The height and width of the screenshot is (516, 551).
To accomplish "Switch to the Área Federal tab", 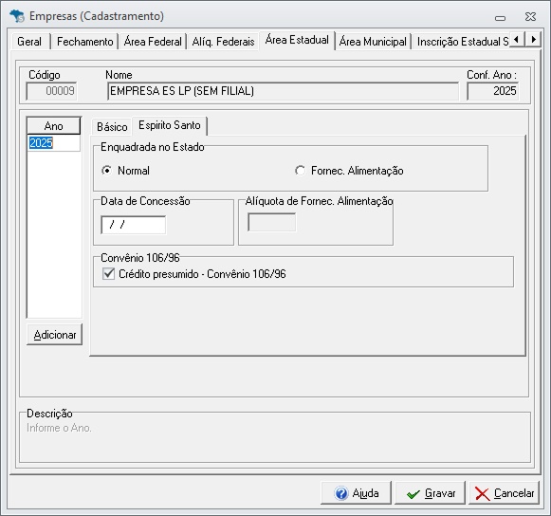I will tap(153, 42).
